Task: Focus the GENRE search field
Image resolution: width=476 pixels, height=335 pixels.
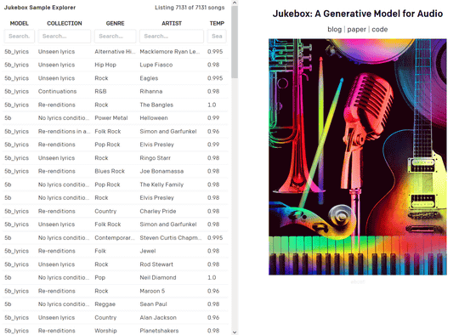Action: [115, 37]
